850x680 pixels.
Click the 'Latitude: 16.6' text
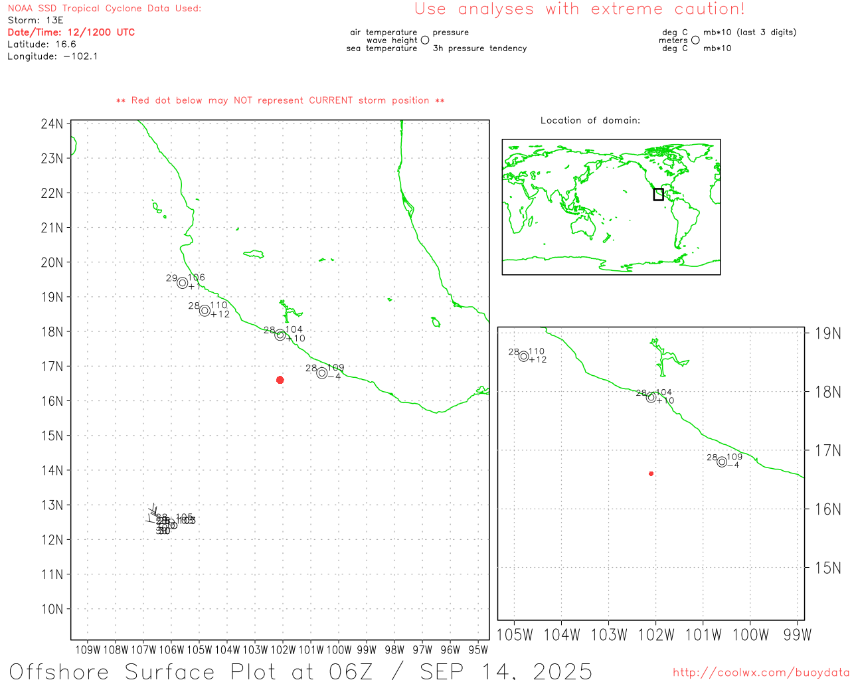42,44
